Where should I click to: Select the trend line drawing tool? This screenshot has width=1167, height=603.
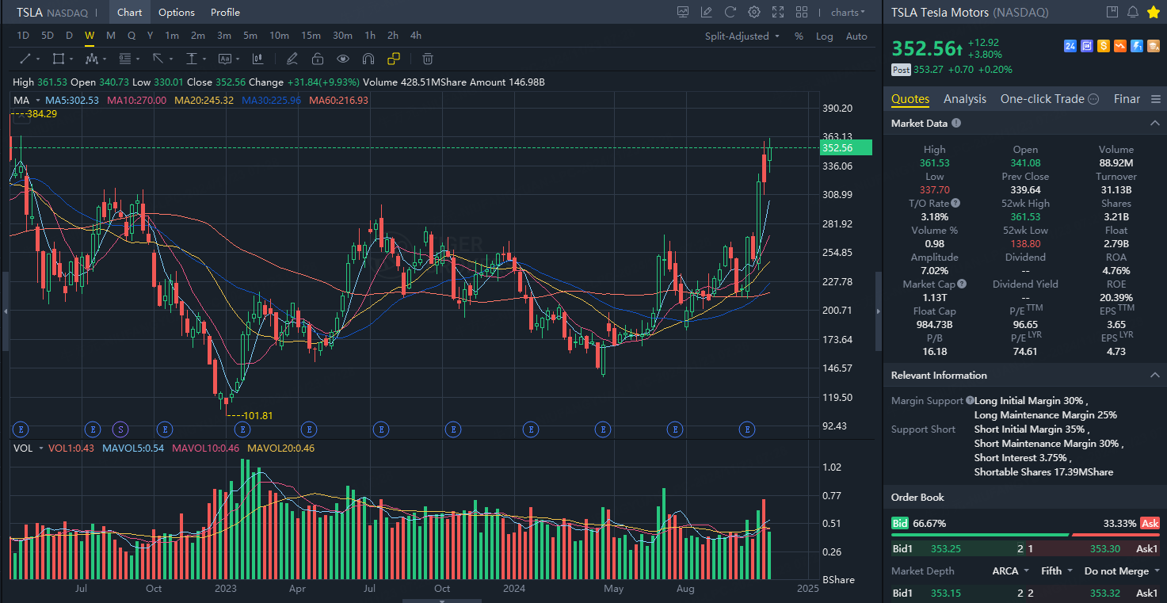point(25,59)
